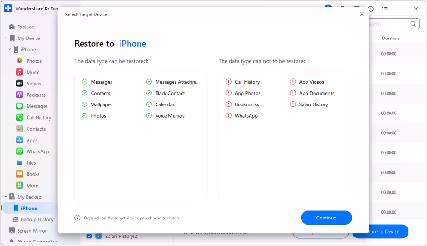Click the Contacts restorable item in dialog
427x246 pixels.
pos(96,93)
